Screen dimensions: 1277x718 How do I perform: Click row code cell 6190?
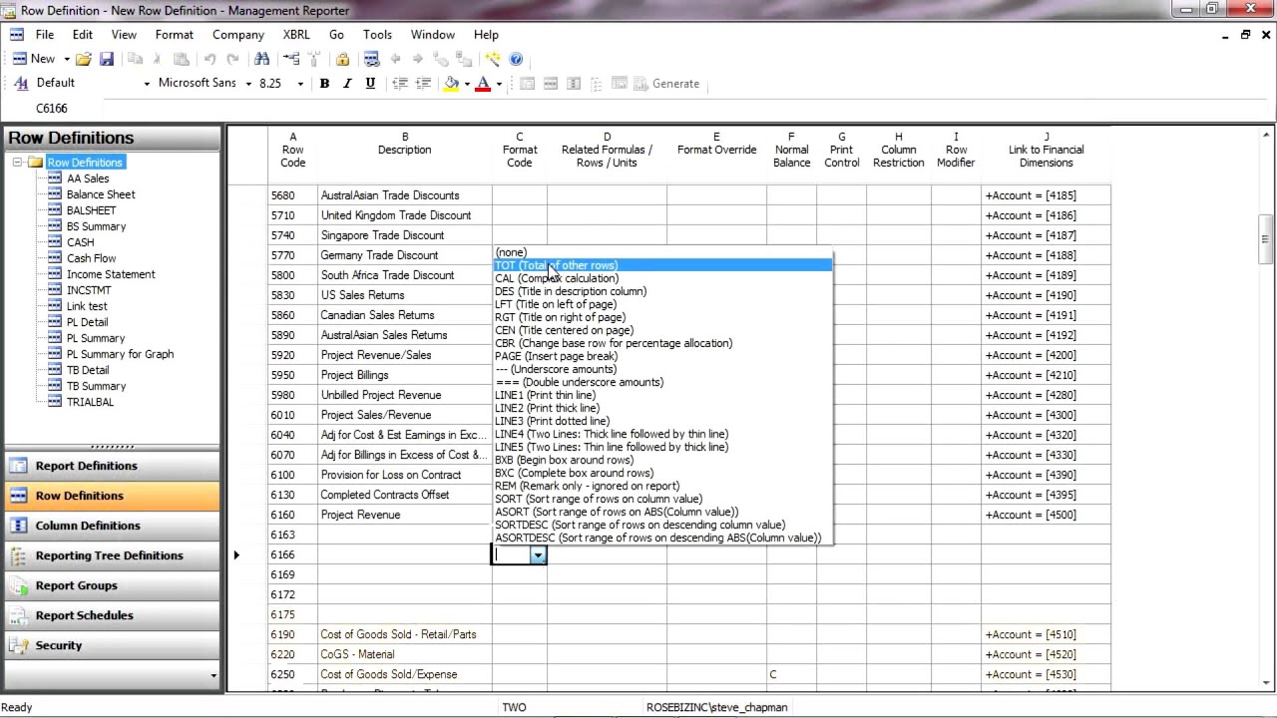pos(292,634)
